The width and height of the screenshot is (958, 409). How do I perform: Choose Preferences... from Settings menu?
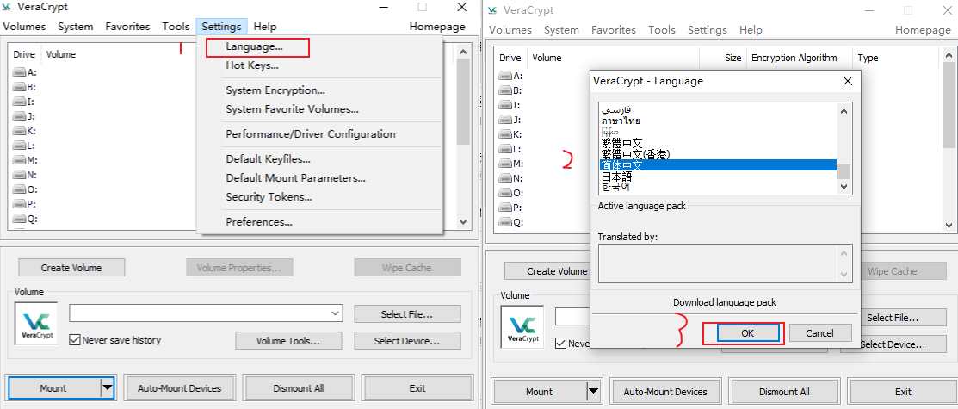(258, 221)
